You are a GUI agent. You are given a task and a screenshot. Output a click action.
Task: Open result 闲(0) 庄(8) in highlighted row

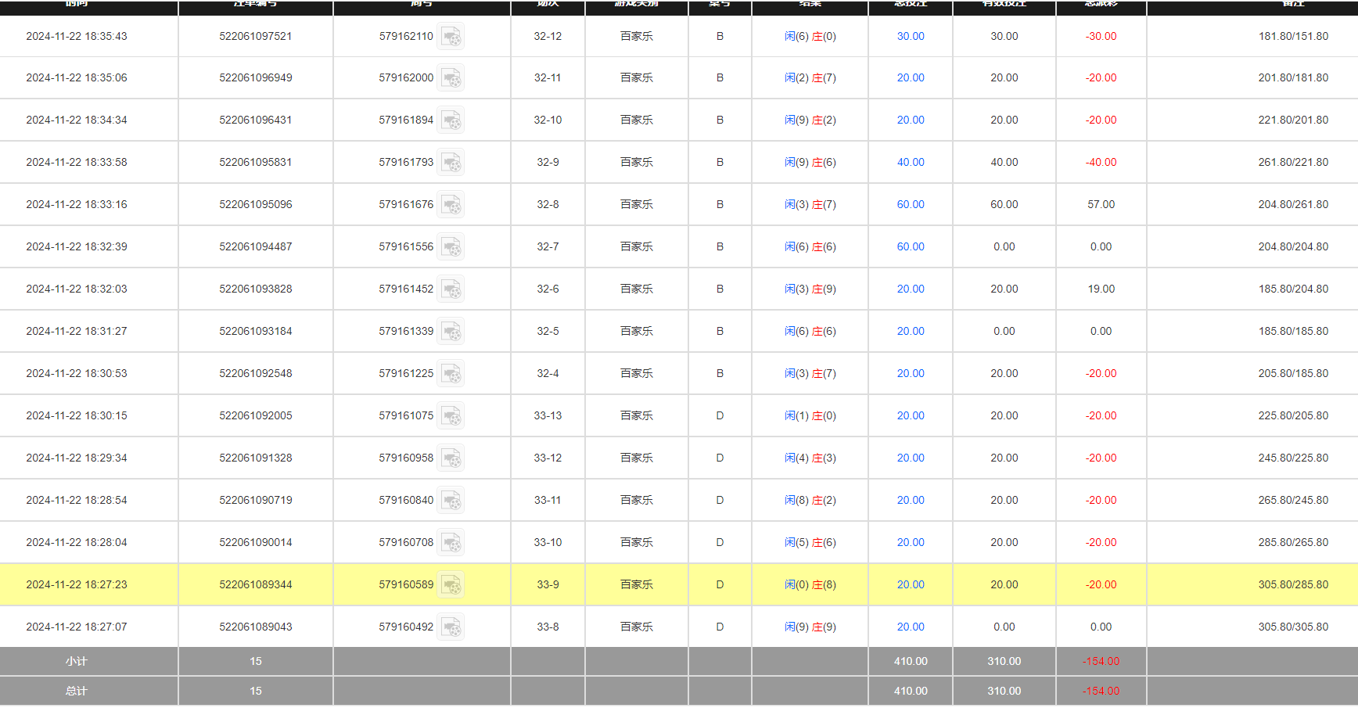click(810, 585)
